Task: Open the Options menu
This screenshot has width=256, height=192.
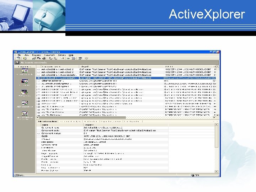Action: click(x=62, y=55)
